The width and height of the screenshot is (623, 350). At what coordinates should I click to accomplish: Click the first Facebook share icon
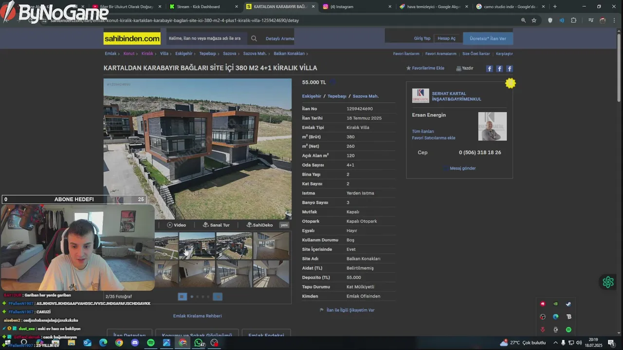point(490,69)
